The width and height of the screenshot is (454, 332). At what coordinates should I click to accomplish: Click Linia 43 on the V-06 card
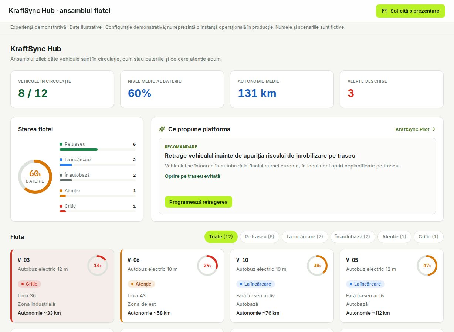click(x=136, y=296)
